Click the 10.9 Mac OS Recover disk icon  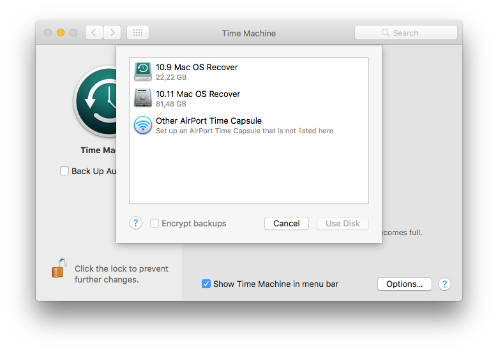[143, 71]
